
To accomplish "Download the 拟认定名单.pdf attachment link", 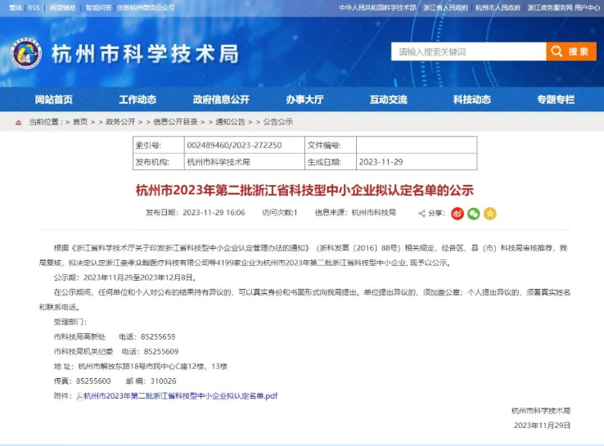I will click(x=180, y=395).
